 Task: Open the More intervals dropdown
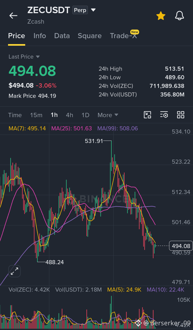tap(108, 115)
